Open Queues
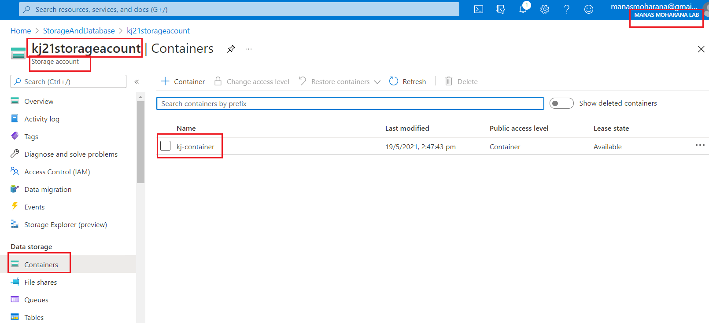 point(37,300)
